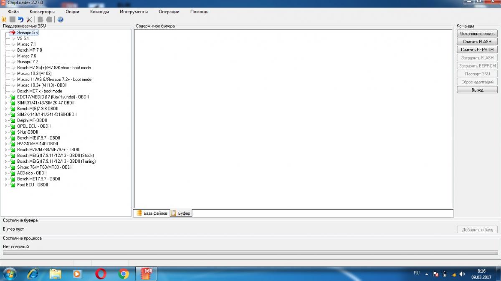The width and height of the screenshot is (501, 281).
Task: Click the blue undo arrow toolbar icon
Action: point(20,20)
